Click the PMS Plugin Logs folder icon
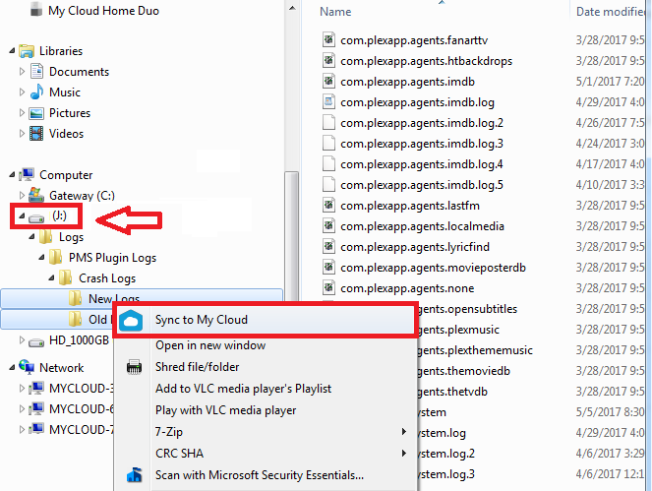 tap(56, 258)
